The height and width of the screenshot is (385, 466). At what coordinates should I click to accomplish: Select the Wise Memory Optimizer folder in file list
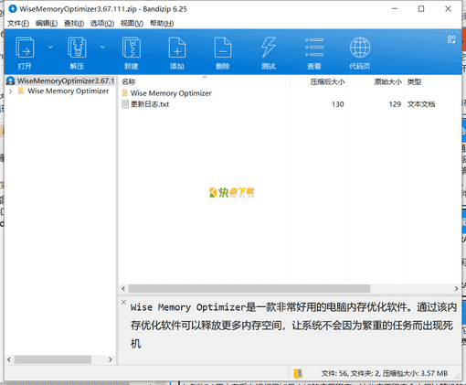click(171, 93)
